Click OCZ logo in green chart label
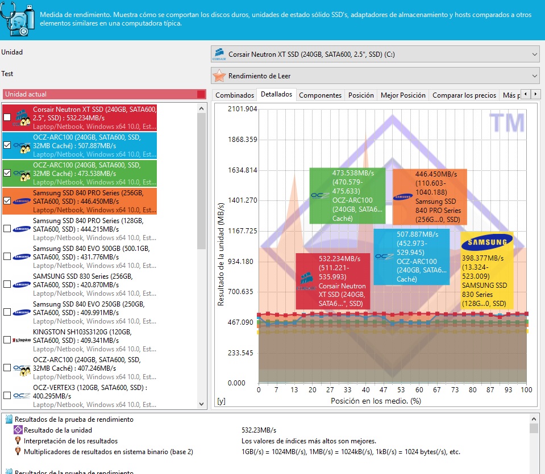The height and width of the screenshot is (474, 545). coord(320,195)
